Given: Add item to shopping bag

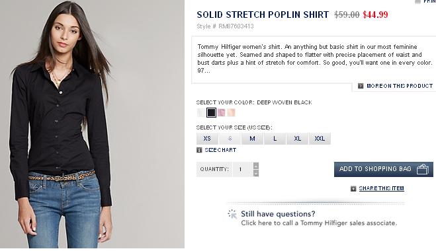Looking at the screenshot, I should point(384,169).
